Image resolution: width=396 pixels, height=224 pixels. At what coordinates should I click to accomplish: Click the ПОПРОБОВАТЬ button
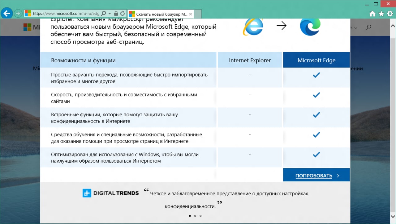(316, 175)
